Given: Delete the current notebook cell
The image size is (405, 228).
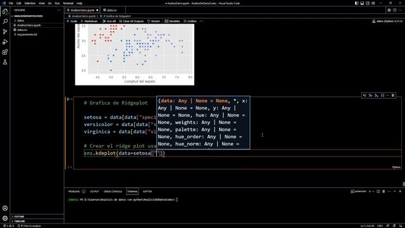Looking at the screenshot, I should click(x=393, y=96).
